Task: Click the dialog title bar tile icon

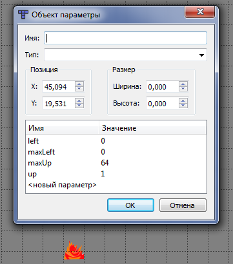Action: tap(23, 15)
